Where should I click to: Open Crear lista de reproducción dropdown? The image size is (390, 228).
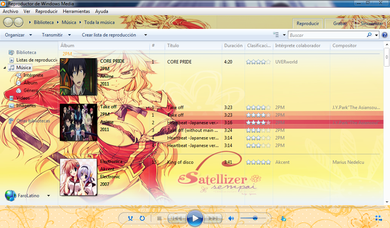coord(114,35)
